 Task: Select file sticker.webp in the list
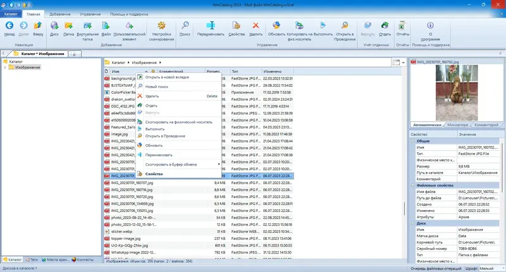(121, 232)
